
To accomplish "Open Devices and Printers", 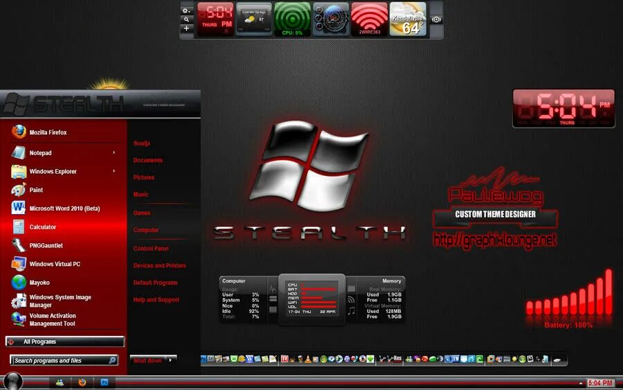I will click(x=159, y=265).
